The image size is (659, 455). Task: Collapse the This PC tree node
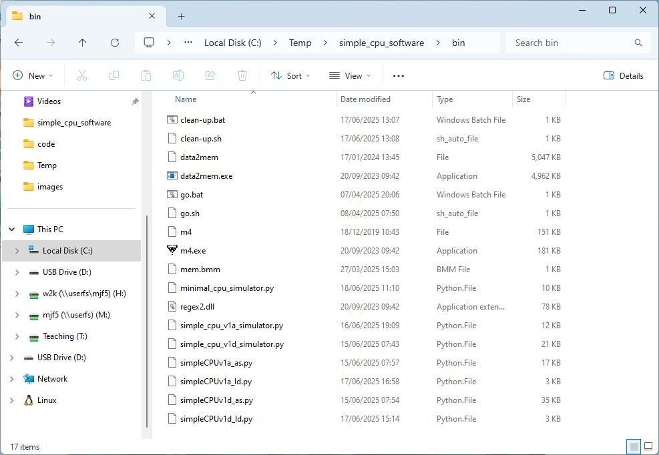tap(12, 230)
